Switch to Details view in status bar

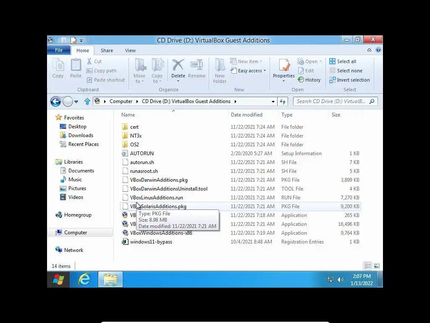[x=367, y=266]
